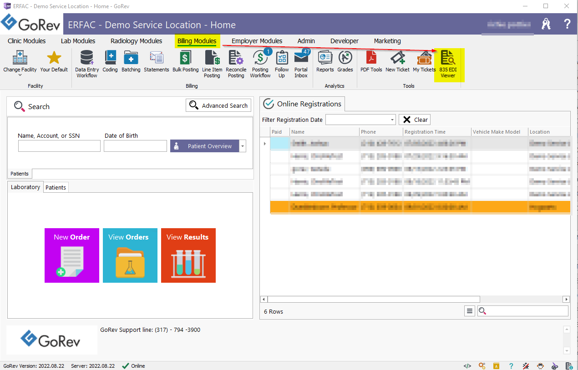Click the Vehicle Make Model column header

point(500,132)
